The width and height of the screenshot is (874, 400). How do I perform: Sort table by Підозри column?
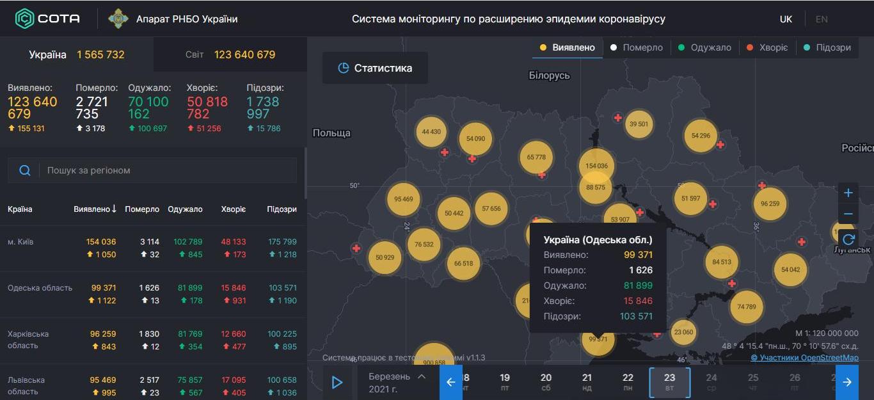[x=282, y=209]
